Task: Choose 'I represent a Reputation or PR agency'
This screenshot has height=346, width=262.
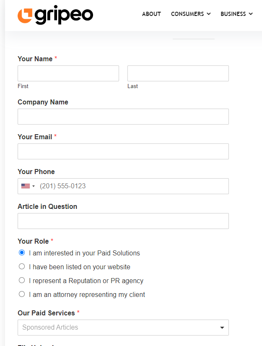Action: (x=22, y=281)
